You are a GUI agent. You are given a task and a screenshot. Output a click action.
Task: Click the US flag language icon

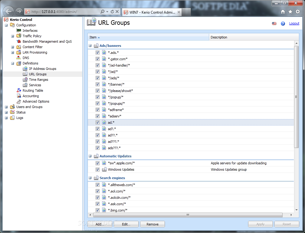(274, 24)
